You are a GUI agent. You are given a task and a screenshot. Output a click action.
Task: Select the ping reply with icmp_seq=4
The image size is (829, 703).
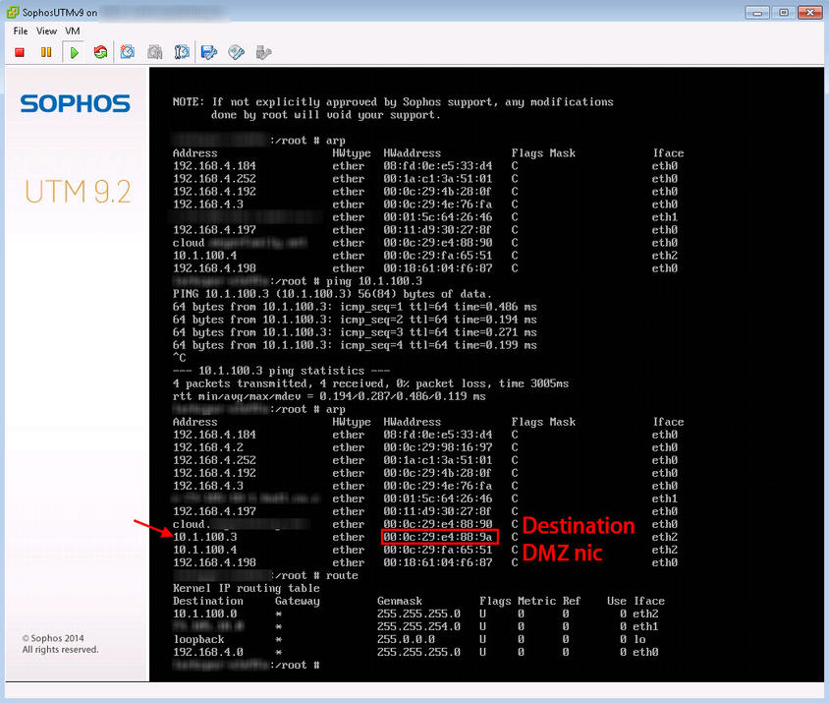tap(355, 345)
